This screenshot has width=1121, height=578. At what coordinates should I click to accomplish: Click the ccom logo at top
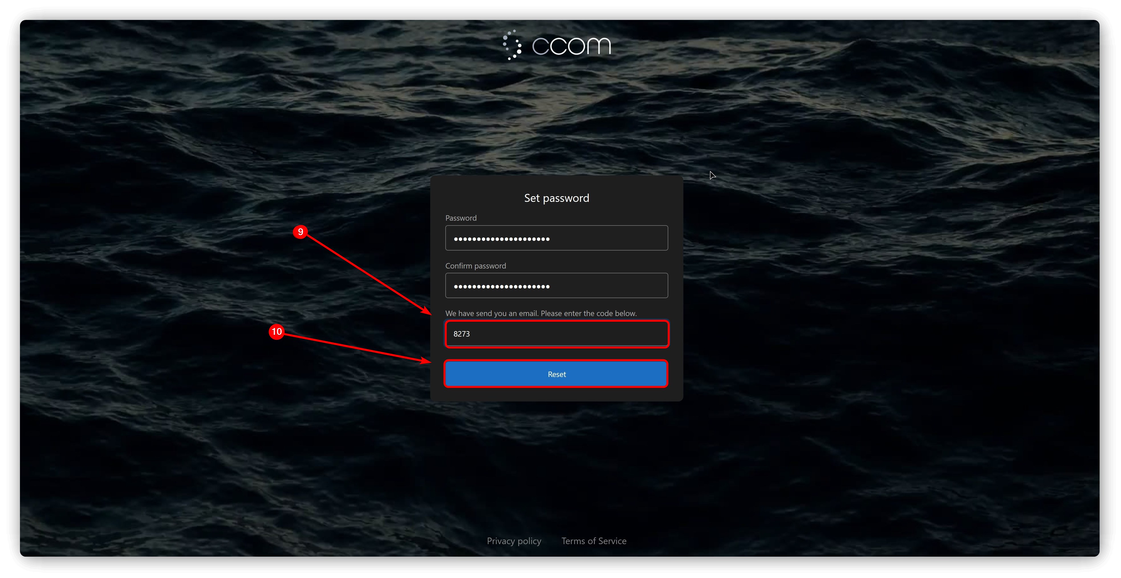pyautogui.click(x=557, y=45)
